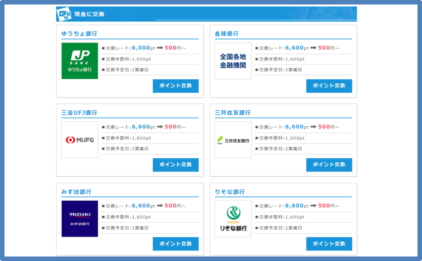Click the 各種銀行 card heading

click(x=227, y=34)
